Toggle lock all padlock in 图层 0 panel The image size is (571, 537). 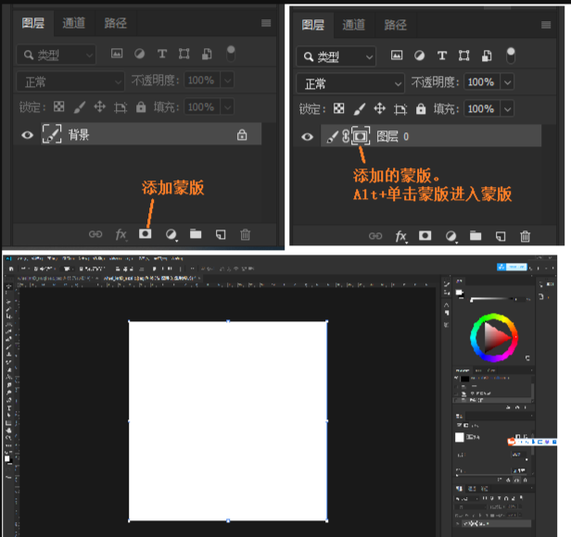pos(421,108)
